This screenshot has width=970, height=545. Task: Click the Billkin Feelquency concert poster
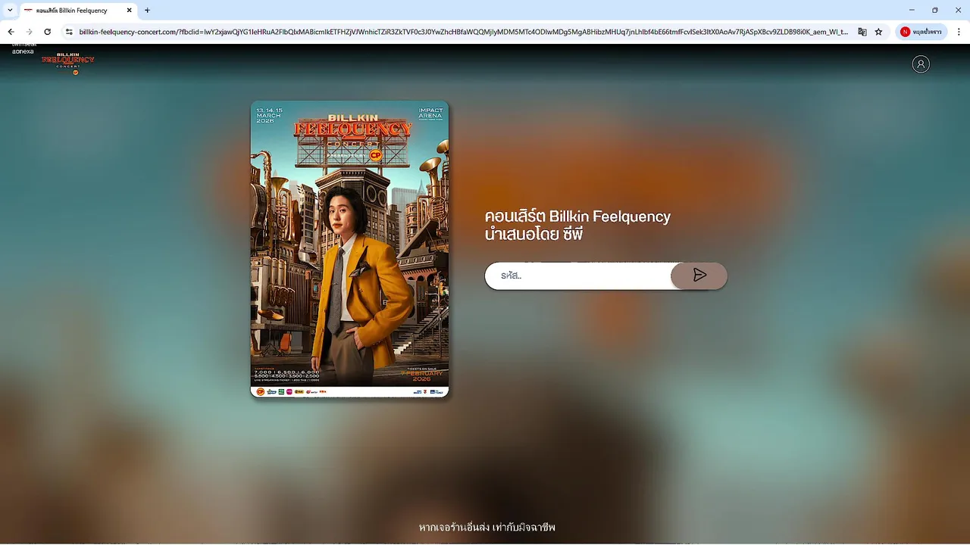(x=349, y=249)
